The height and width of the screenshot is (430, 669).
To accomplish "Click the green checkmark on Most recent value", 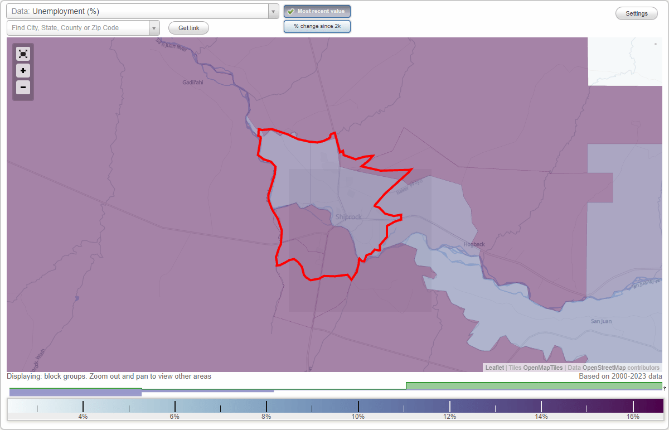I will (290, 11).
